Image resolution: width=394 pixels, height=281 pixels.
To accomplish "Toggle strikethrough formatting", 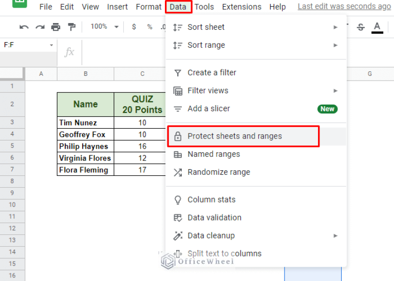I will pos(361,27).
